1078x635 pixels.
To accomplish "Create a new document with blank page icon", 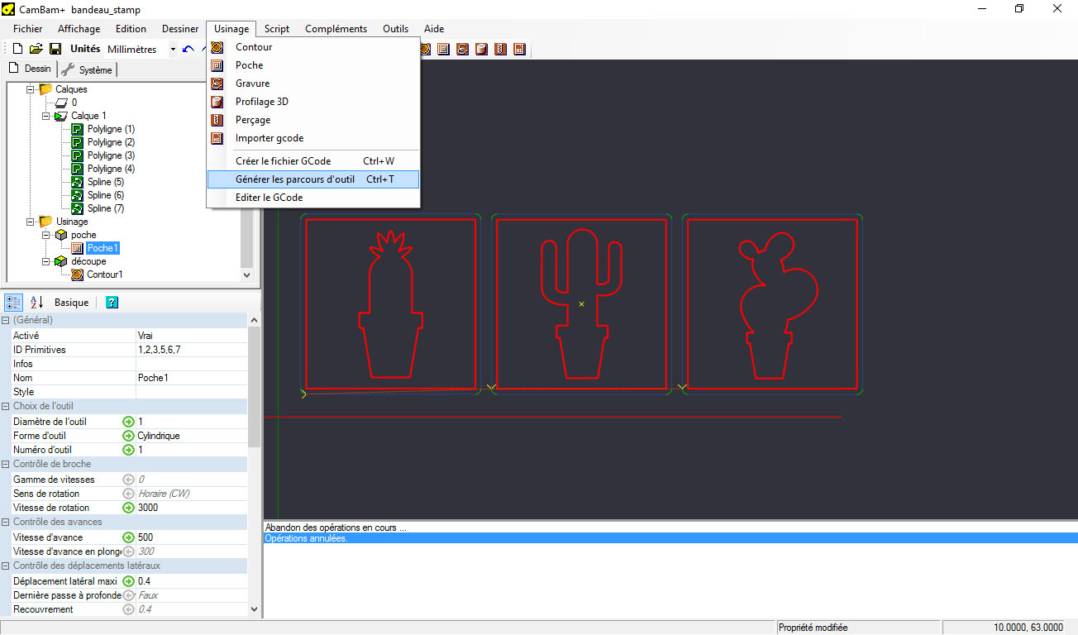I will coord(17,50).
